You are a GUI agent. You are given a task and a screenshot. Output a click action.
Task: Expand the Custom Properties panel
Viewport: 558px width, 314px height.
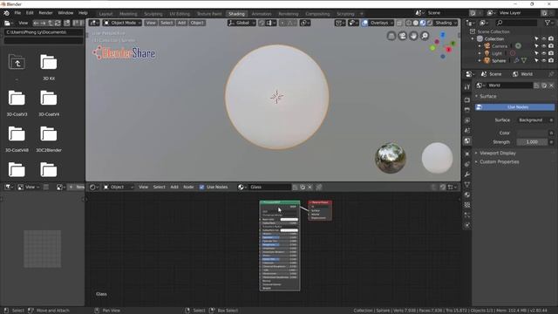(x=499, y=162)
